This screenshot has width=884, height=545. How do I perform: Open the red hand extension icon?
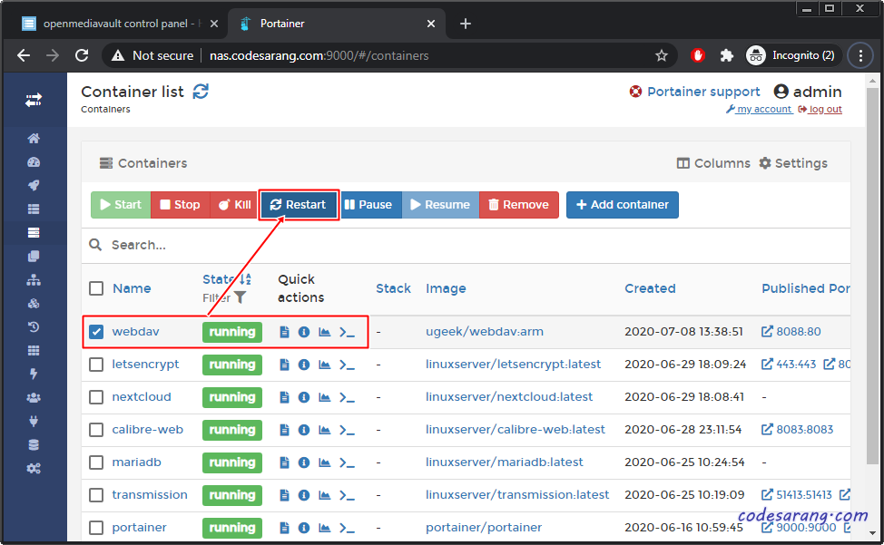click(698, 55)
